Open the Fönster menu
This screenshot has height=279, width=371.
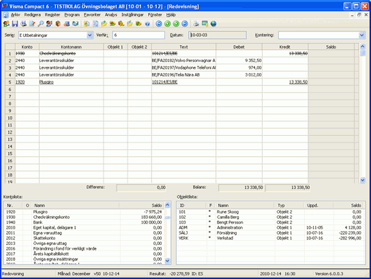click(155, 15)
